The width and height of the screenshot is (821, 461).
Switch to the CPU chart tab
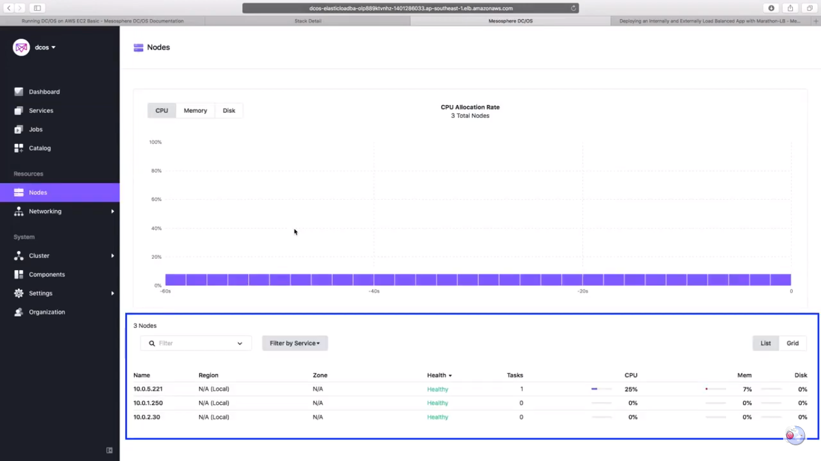pyautogui.click(x=161, y=110)
